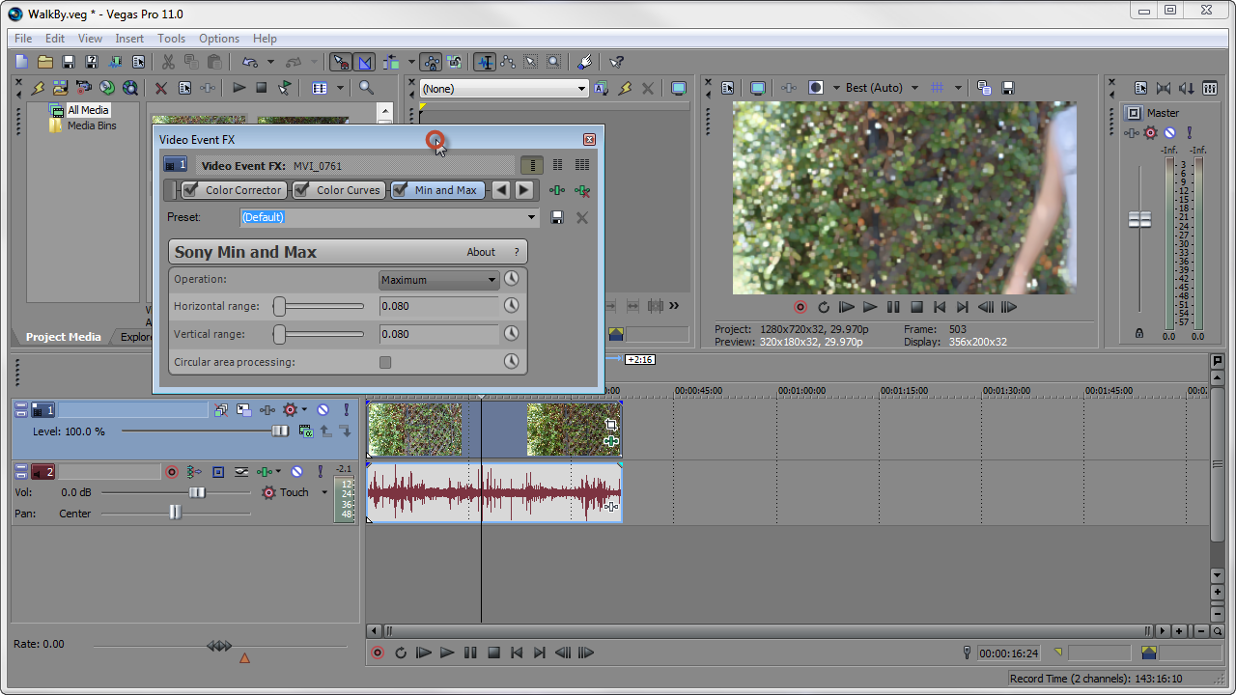This screenshot has width=1236, height=695.
Task: Mute the Master bus output
Action: click(1169, 133)
